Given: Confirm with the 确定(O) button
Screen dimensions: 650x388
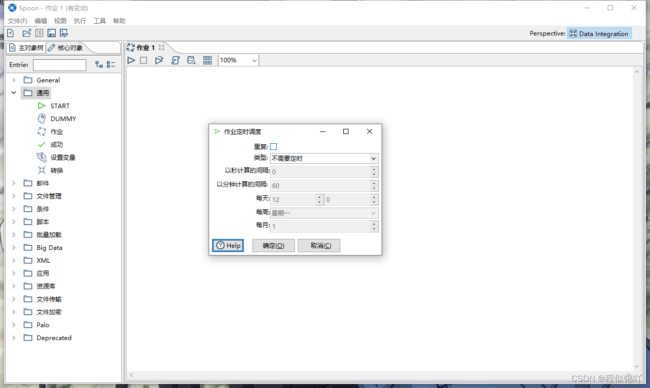Looking at the screenshot, I should pos(274,246).
